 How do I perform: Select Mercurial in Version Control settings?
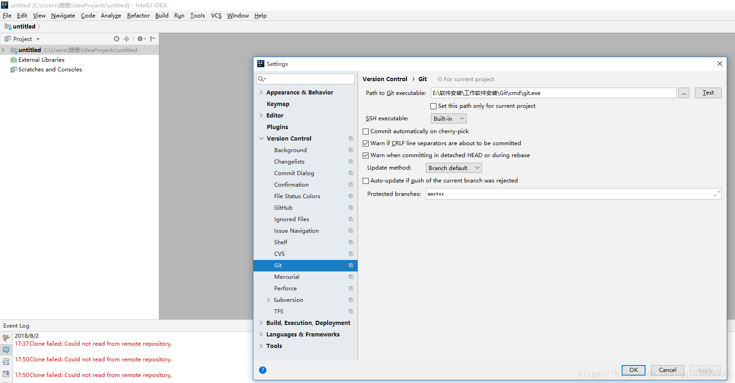tap(287, 277)
